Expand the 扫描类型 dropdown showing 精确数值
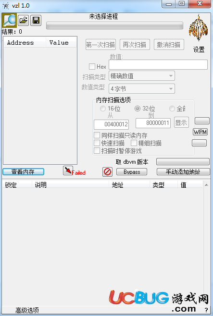Image resolution: width=213 pixels, height=316 pixels. [x=142, y=76]
